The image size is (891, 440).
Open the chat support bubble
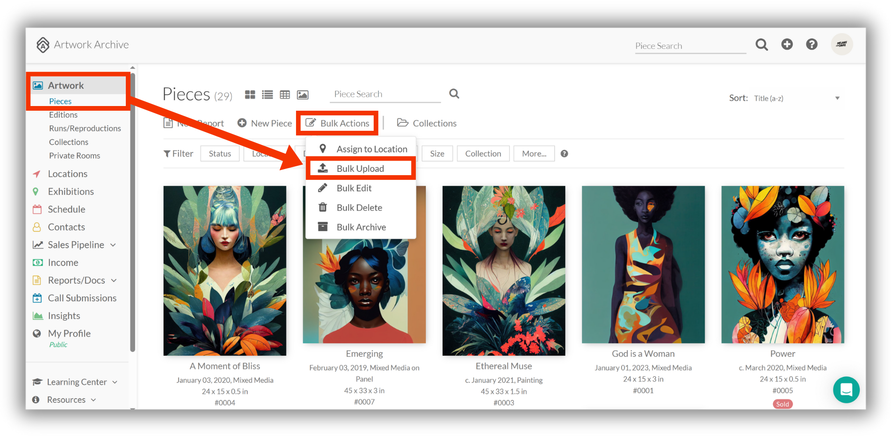[846, 390]
